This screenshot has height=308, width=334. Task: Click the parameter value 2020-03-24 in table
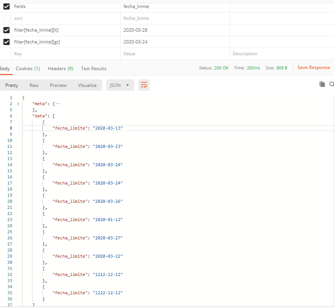click(136, 42)
